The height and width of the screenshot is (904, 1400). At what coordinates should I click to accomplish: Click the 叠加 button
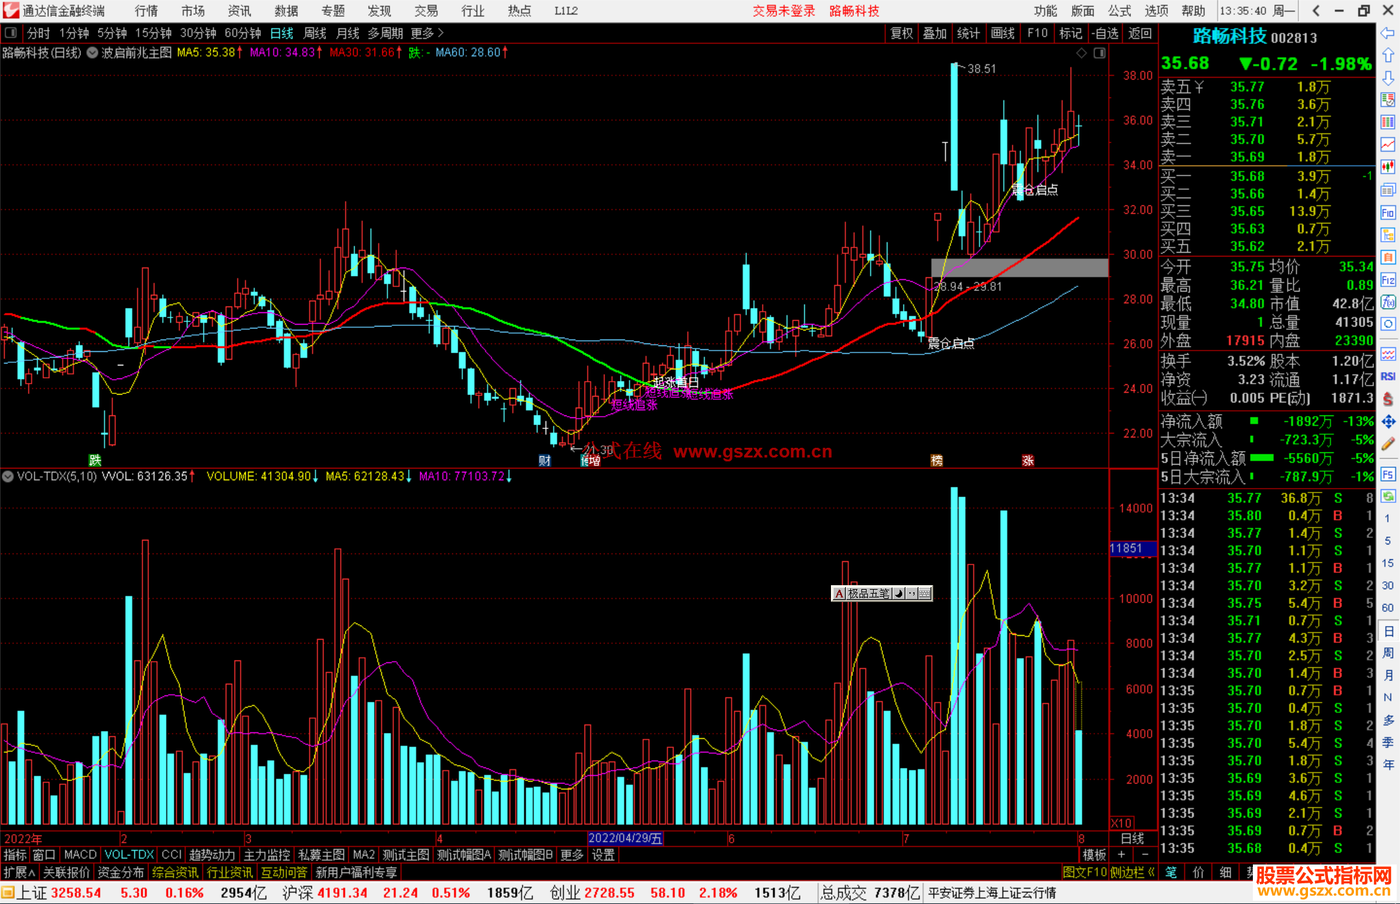[x=935, y=33]
